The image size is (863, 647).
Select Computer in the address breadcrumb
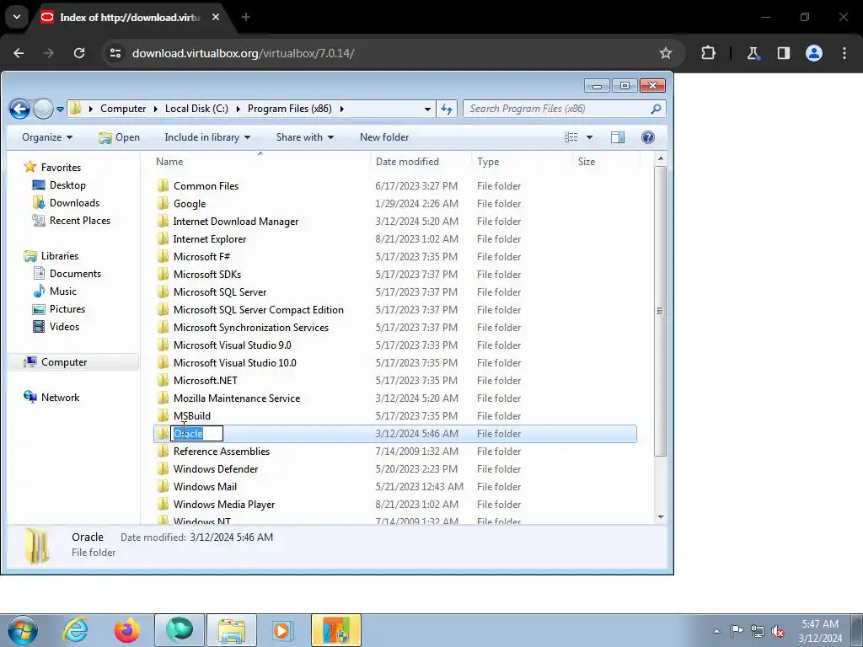point(123,109)
